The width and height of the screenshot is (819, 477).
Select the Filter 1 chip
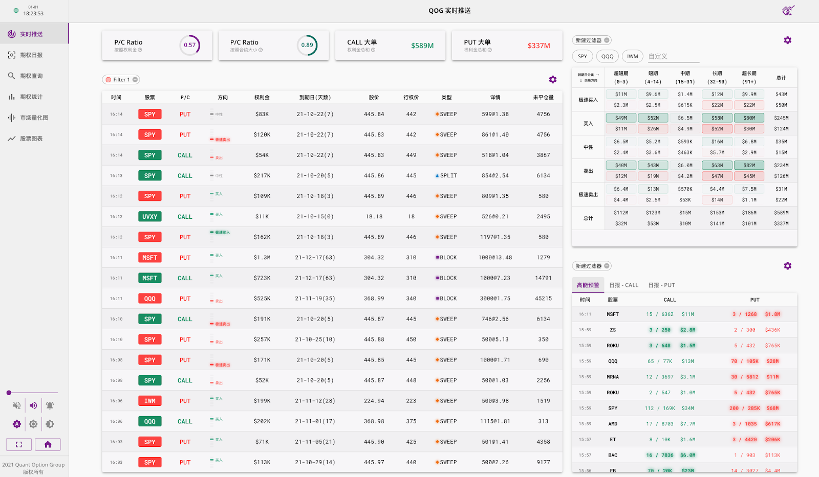[121, 80]
